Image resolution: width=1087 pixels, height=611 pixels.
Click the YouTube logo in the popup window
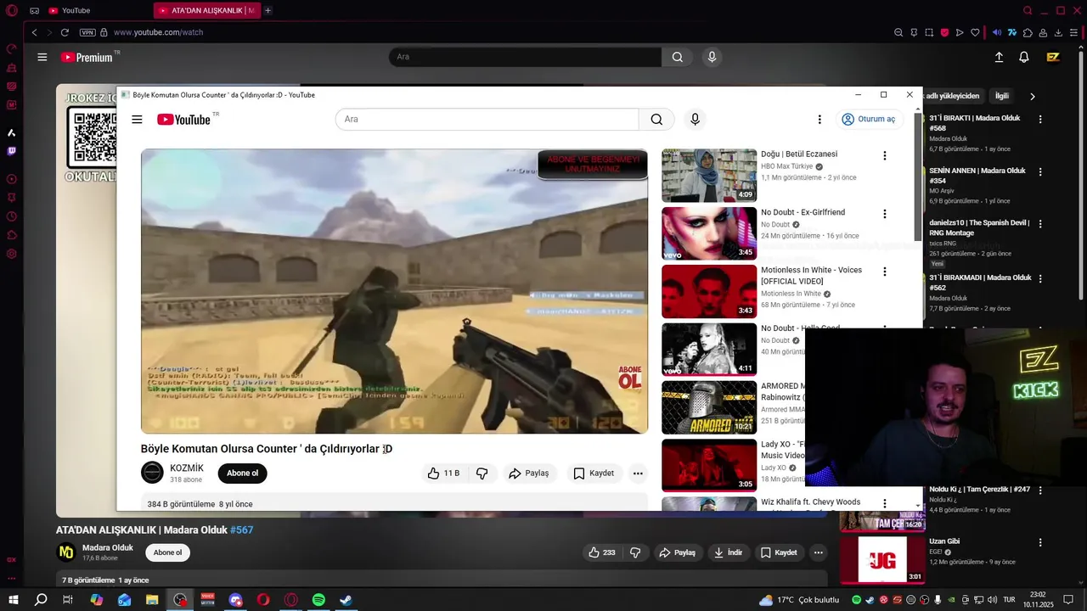(x=183, y=120)
